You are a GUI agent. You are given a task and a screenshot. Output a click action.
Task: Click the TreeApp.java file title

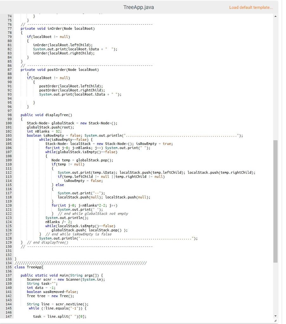[x=138, y=7]
